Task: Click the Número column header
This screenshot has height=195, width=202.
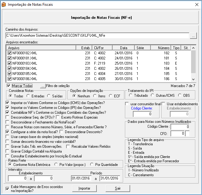Action: tap(164, 48)
